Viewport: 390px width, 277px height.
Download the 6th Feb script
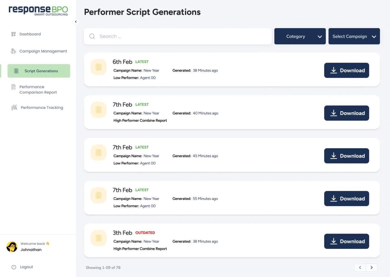[x=347, y=70]
